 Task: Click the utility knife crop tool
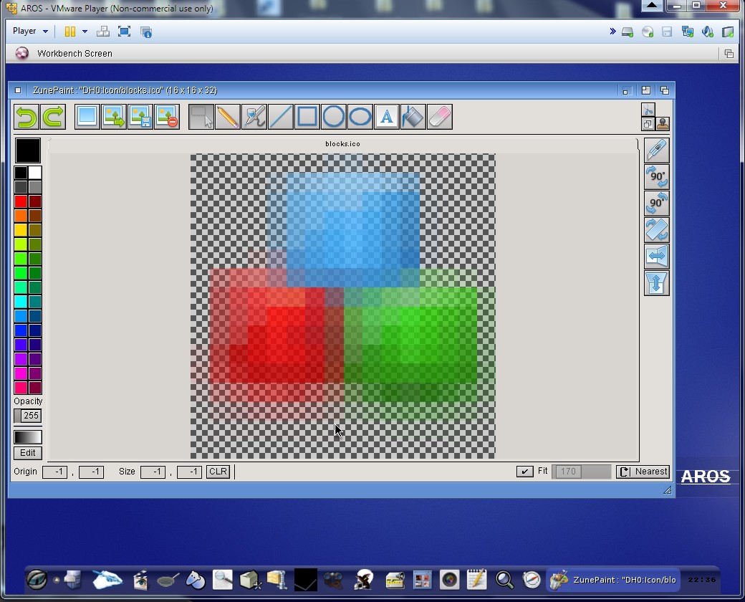click(656, 150)
